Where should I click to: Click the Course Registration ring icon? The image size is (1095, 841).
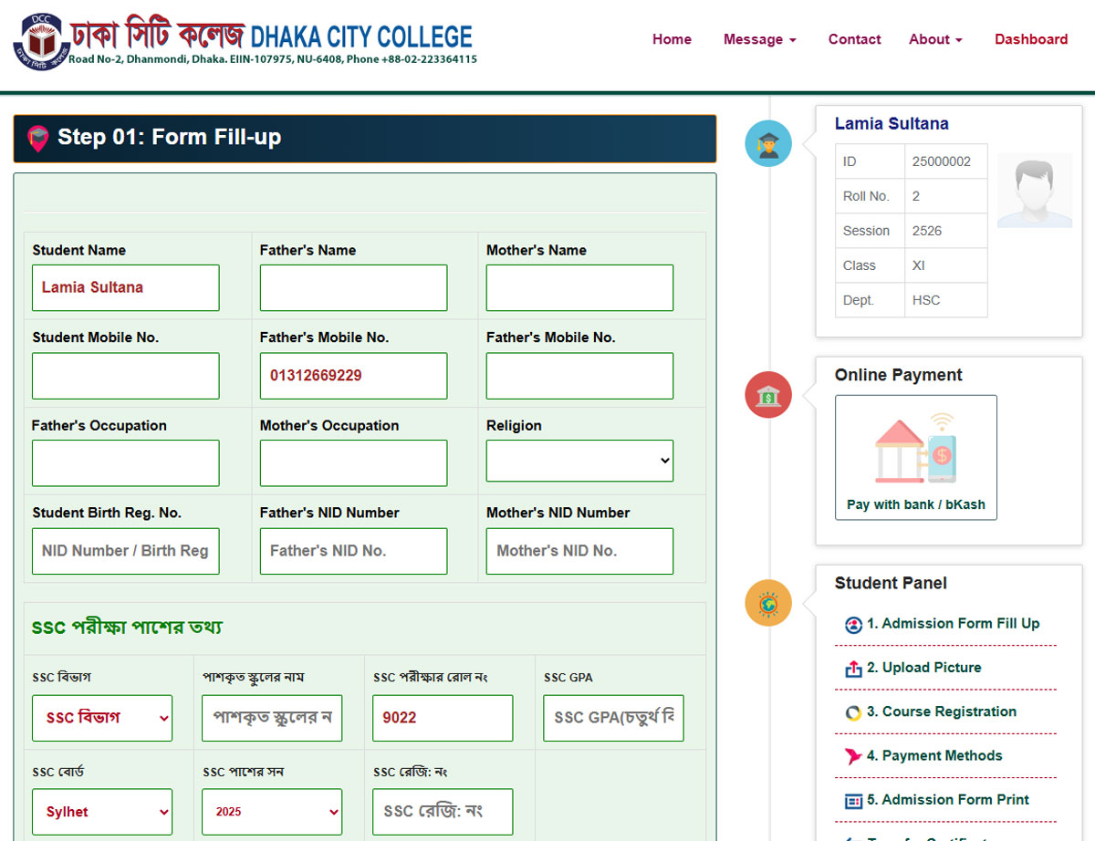[x=853, y=712]
